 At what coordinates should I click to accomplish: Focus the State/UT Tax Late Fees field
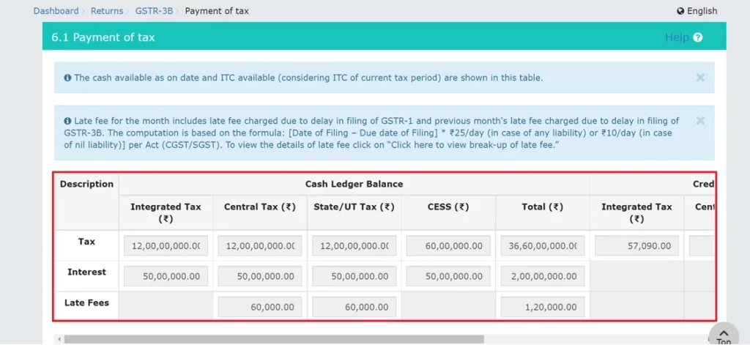click(354, 308)
